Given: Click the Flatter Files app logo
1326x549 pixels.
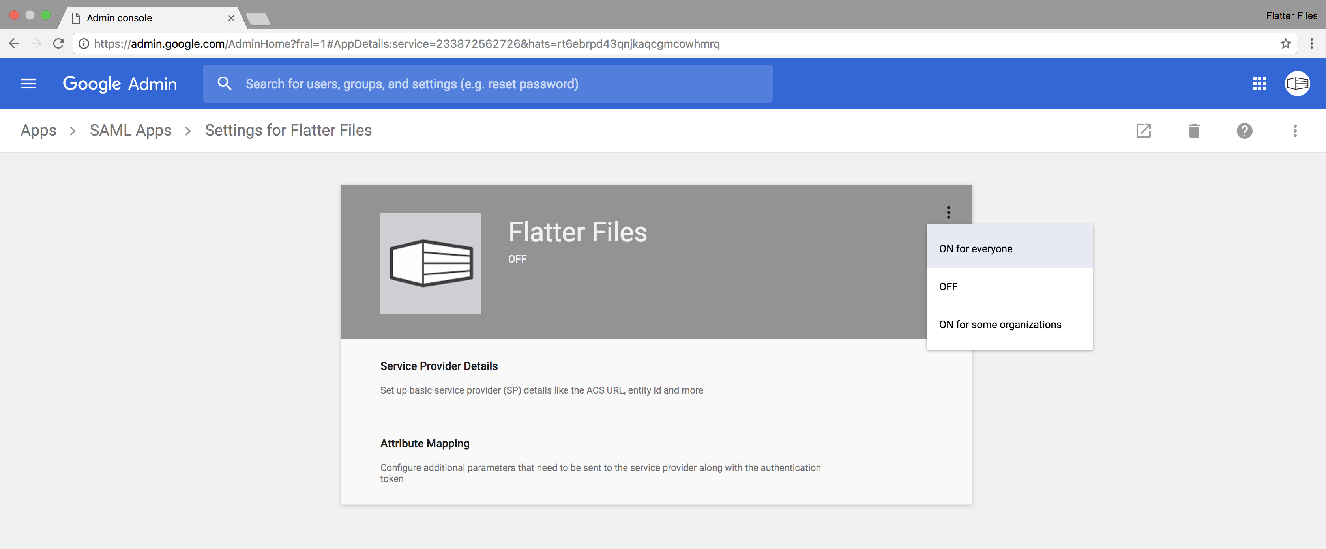Looking at the screenshot, I should point(431,263).
